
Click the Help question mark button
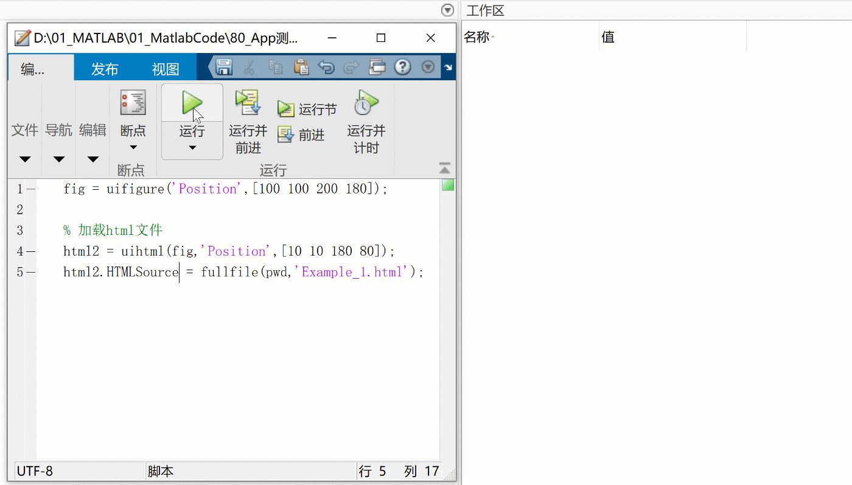click(402, 67)
